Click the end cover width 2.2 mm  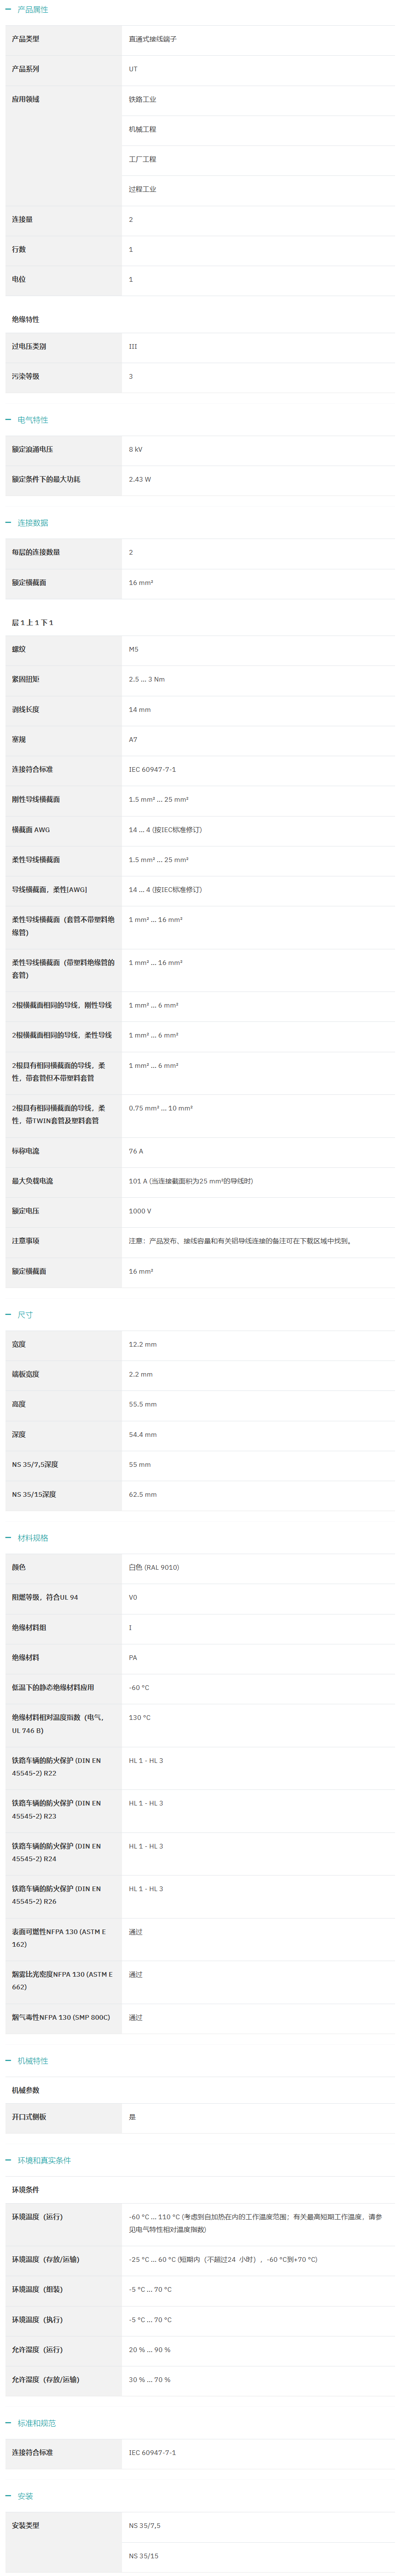141,1374
